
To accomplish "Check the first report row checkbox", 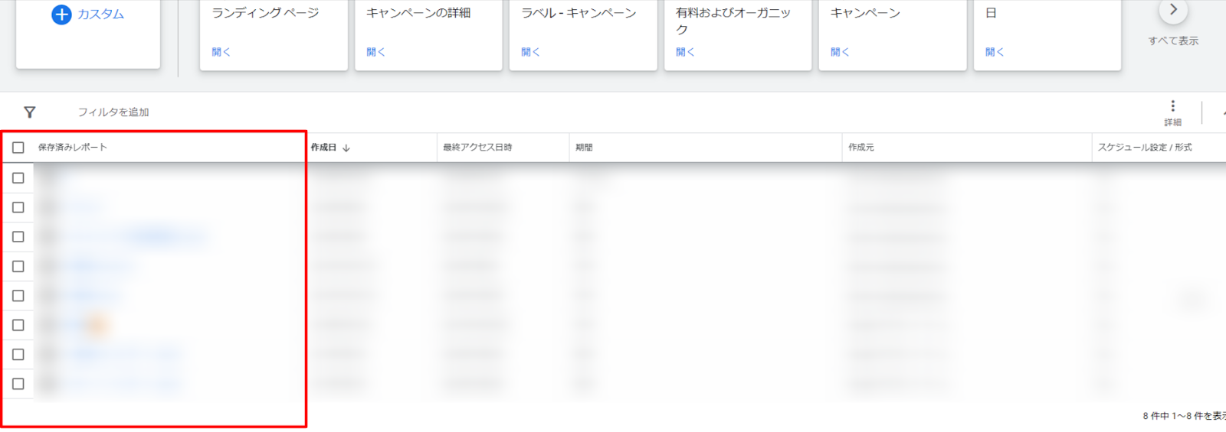I will tap(18, 178).
